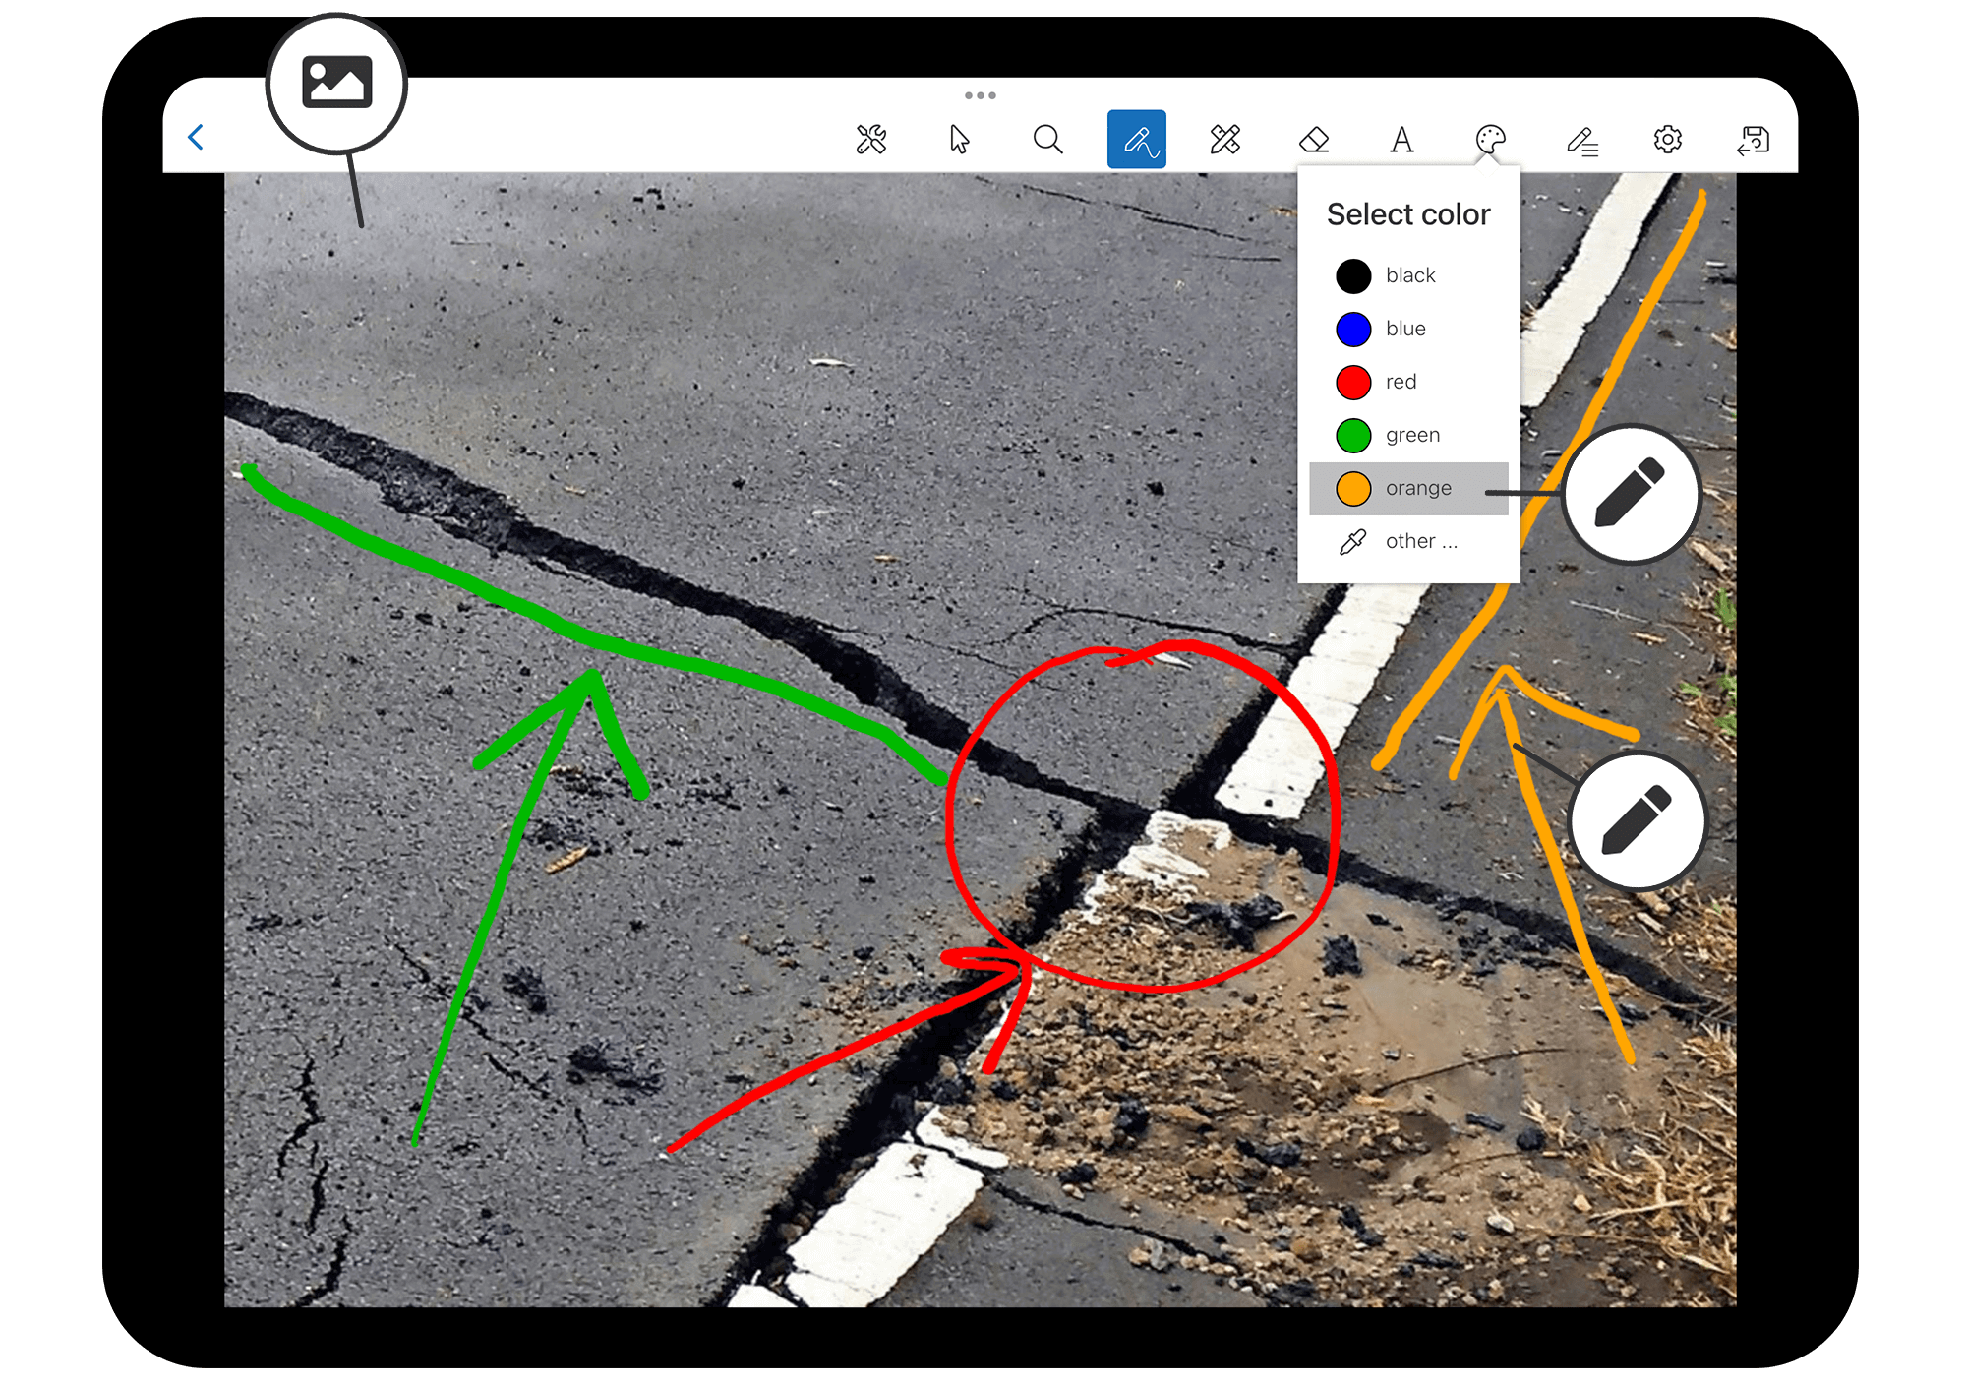Click the black color circle swatch

pos(1353,276)
